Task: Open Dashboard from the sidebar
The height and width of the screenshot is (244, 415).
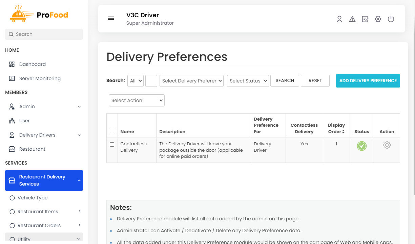Action: coord(32,64)
